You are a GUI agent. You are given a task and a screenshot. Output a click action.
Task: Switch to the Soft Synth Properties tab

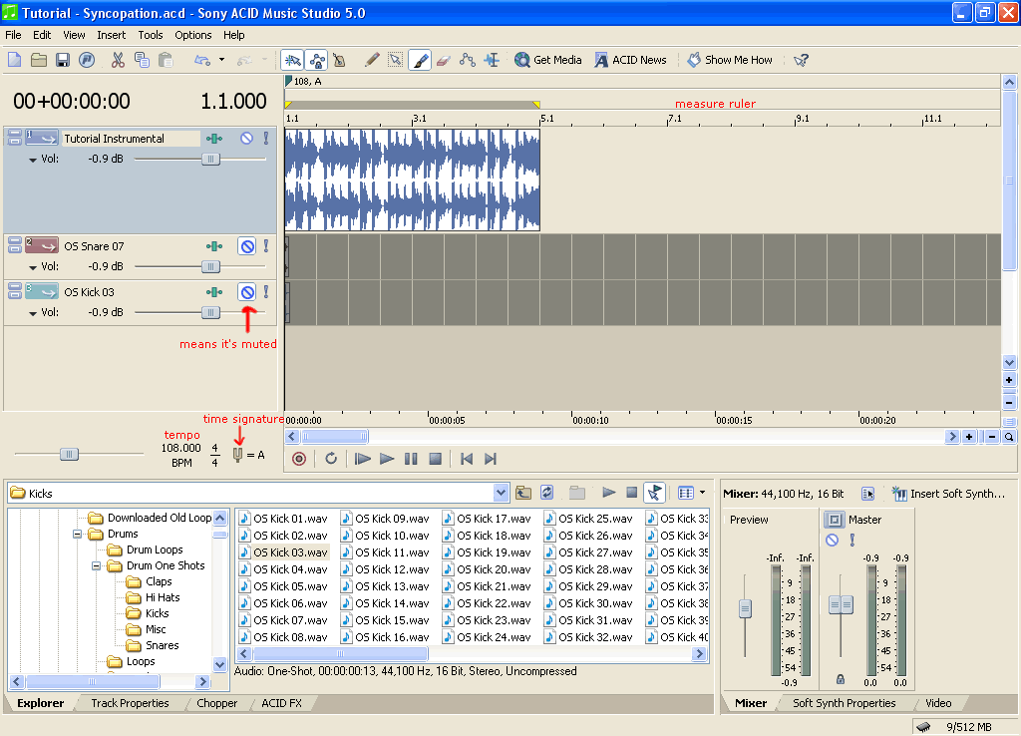(x=844, y=703)
